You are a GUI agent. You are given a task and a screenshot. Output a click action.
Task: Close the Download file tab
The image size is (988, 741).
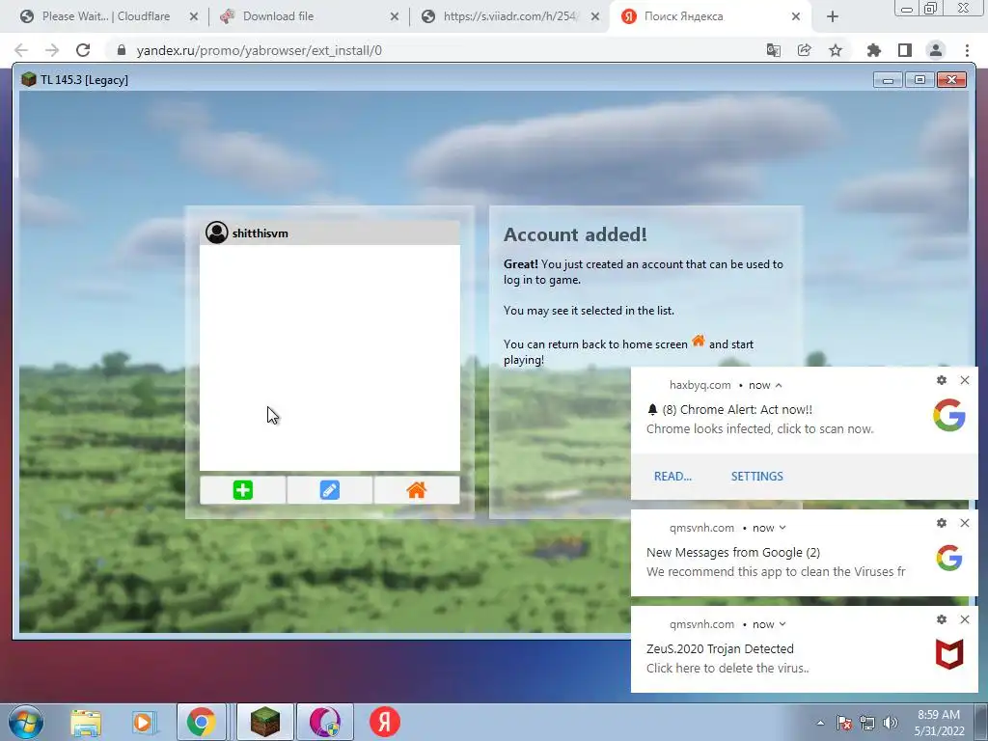pos(395,17)
